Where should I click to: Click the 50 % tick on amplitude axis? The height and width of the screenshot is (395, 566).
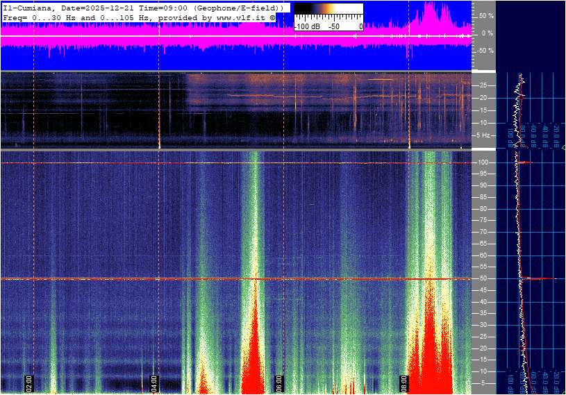click(486, 15)
